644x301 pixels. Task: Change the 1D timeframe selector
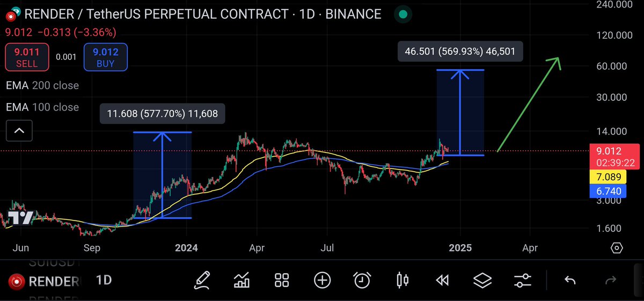104,280
